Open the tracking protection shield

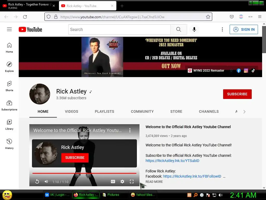[x=49, y=17]
